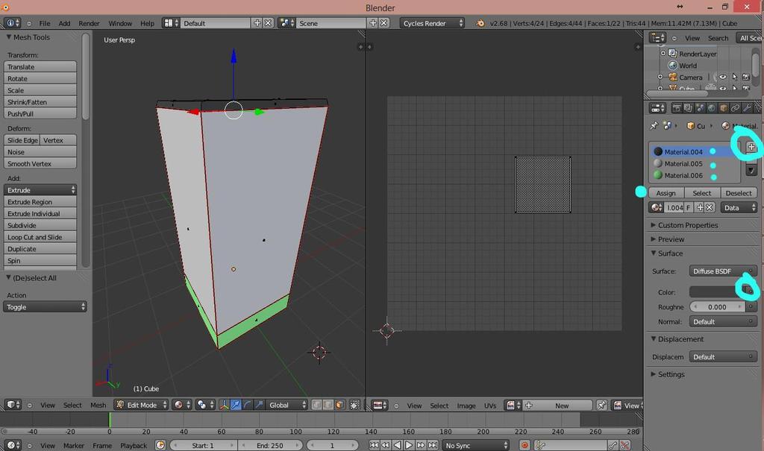Screen dimensions: 764x451
Task: Switch to edge select mode
Action: pyautogui.click(x=328, y=405)
